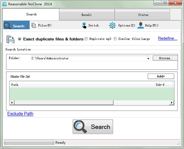Switch to the Search tab
Image resolution: width=184 pixels, height=149 pixels.
pos(31,14)
